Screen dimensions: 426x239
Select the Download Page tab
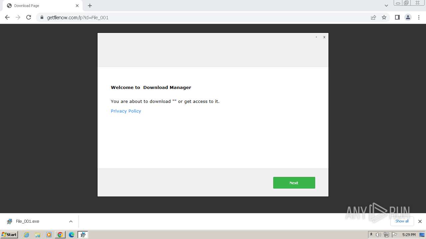tap(43, 6)
